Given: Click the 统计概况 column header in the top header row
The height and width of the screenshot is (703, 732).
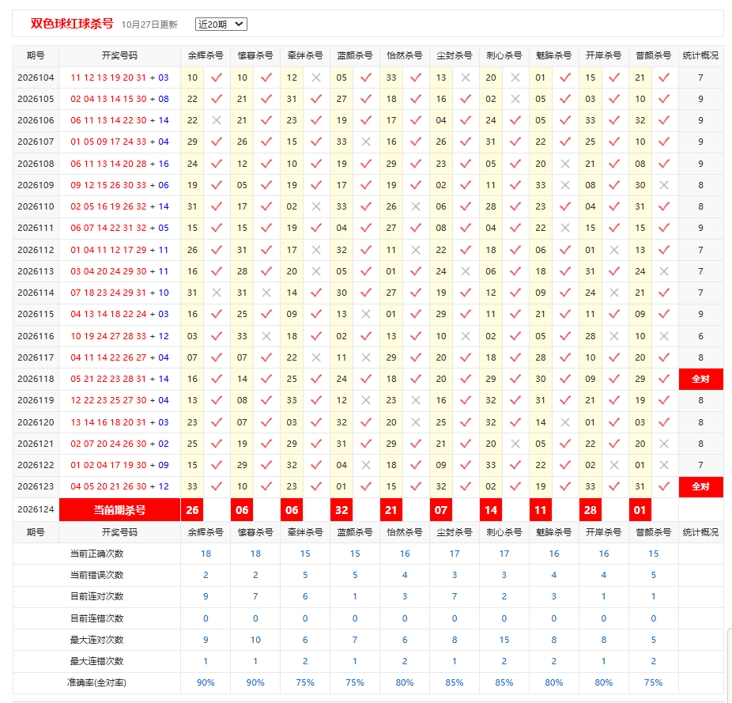Looking at the screenshot, I should (700, 55).
